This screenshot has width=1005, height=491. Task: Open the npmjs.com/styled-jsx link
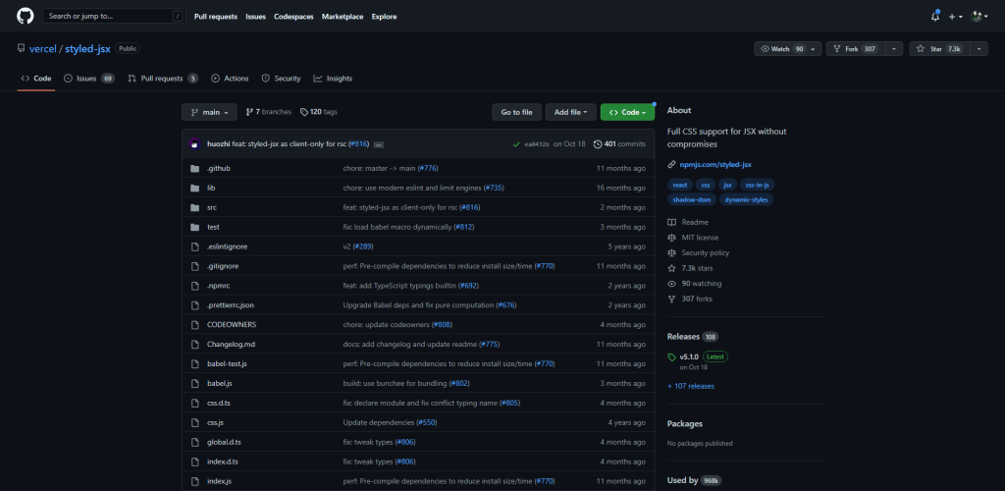pos(715,165)
